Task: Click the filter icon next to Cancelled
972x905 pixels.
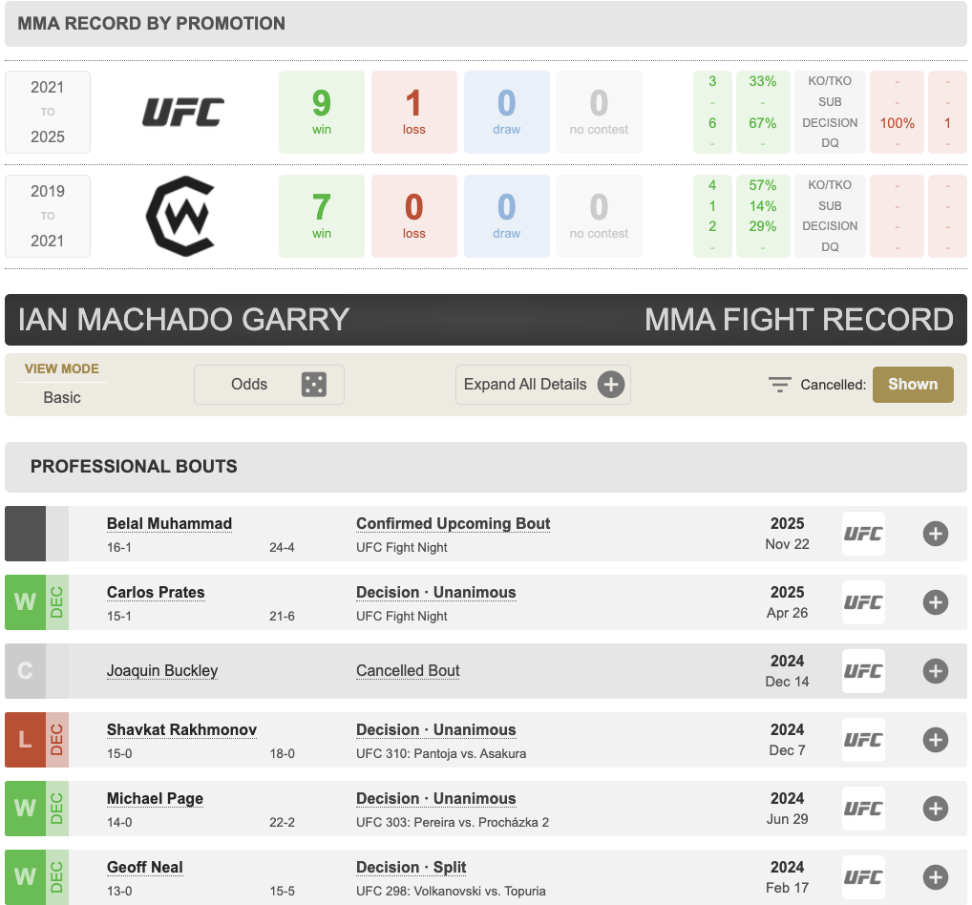Action: tap(780, 385)
